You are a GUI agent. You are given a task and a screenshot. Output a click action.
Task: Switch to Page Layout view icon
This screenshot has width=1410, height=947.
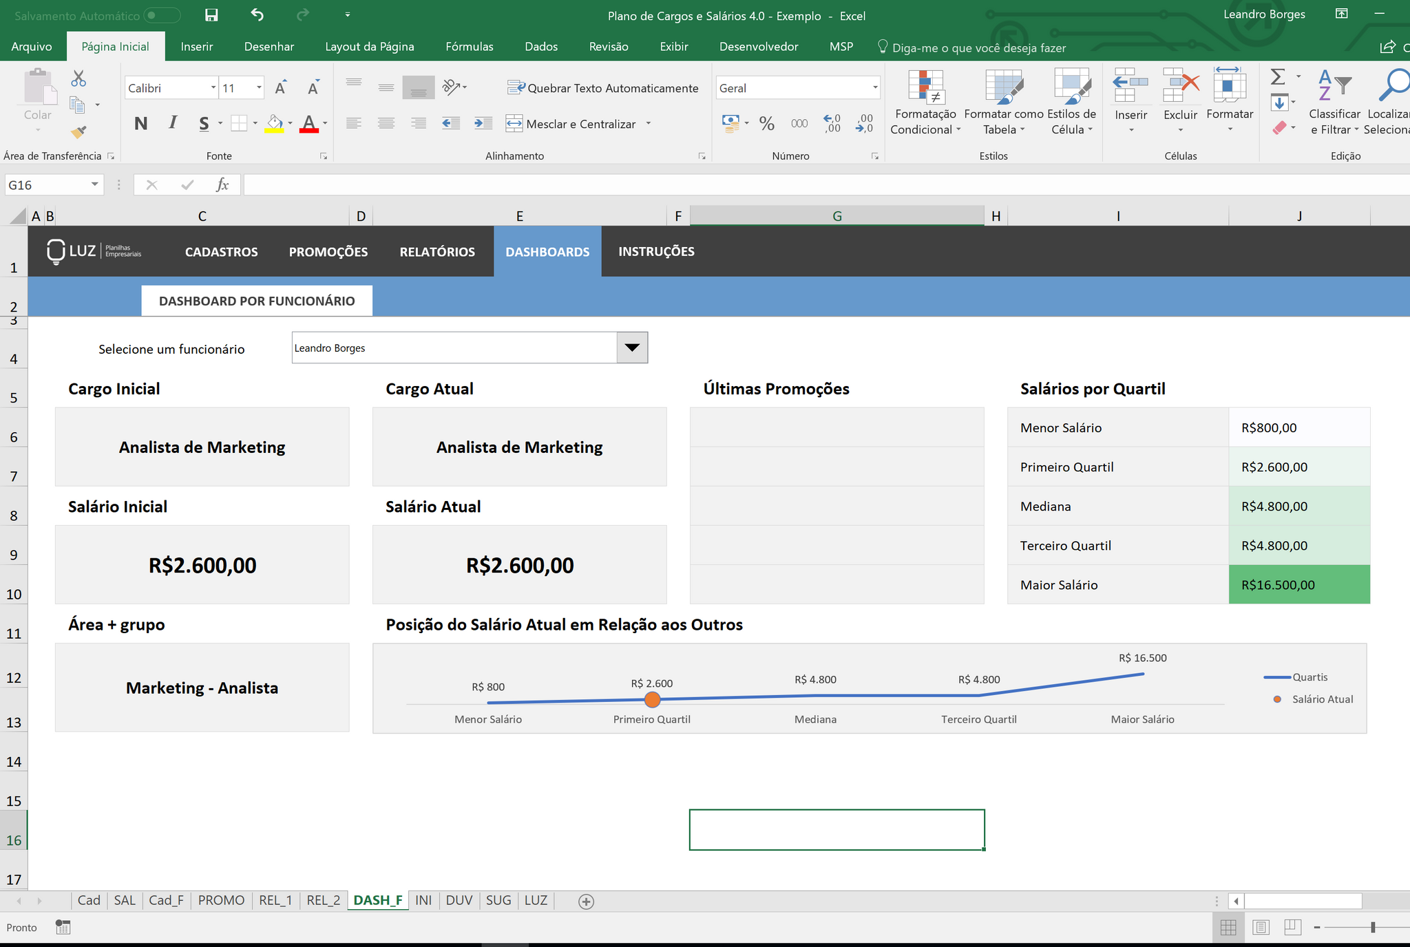[1261, 927]
